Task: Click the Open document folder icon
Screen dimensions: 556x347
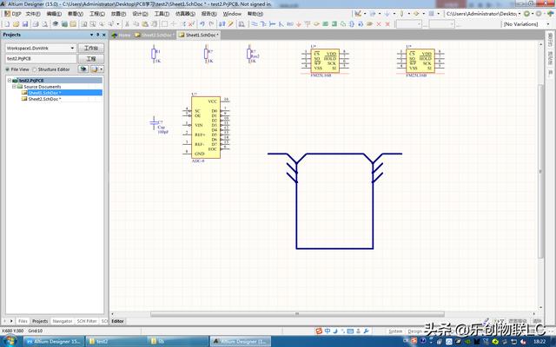Action: pyautogui.click(x=16, y=24)
